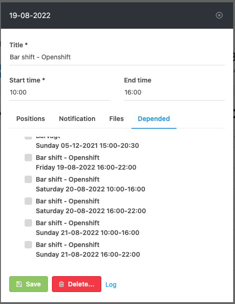Click the trash can icon on Delete

point(61,284)
